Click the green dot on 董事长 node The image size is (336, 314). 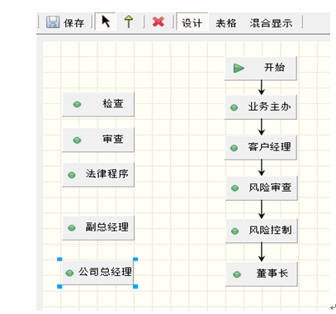tap(237, 274)
